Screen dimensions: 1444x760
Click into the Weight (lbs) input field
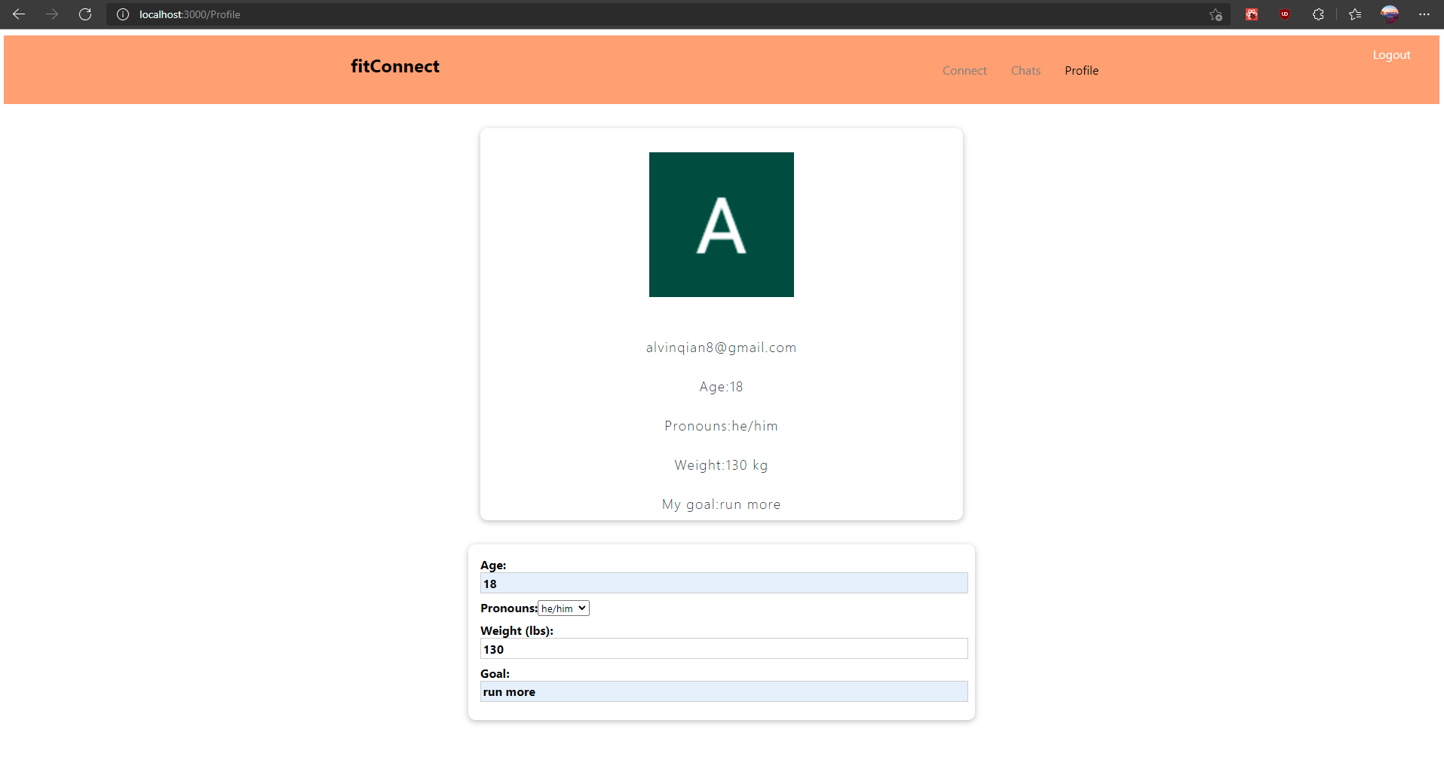coord(724,649)
